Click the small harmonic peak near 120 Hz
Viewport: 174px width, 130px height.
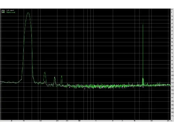(x=45, y=72)
